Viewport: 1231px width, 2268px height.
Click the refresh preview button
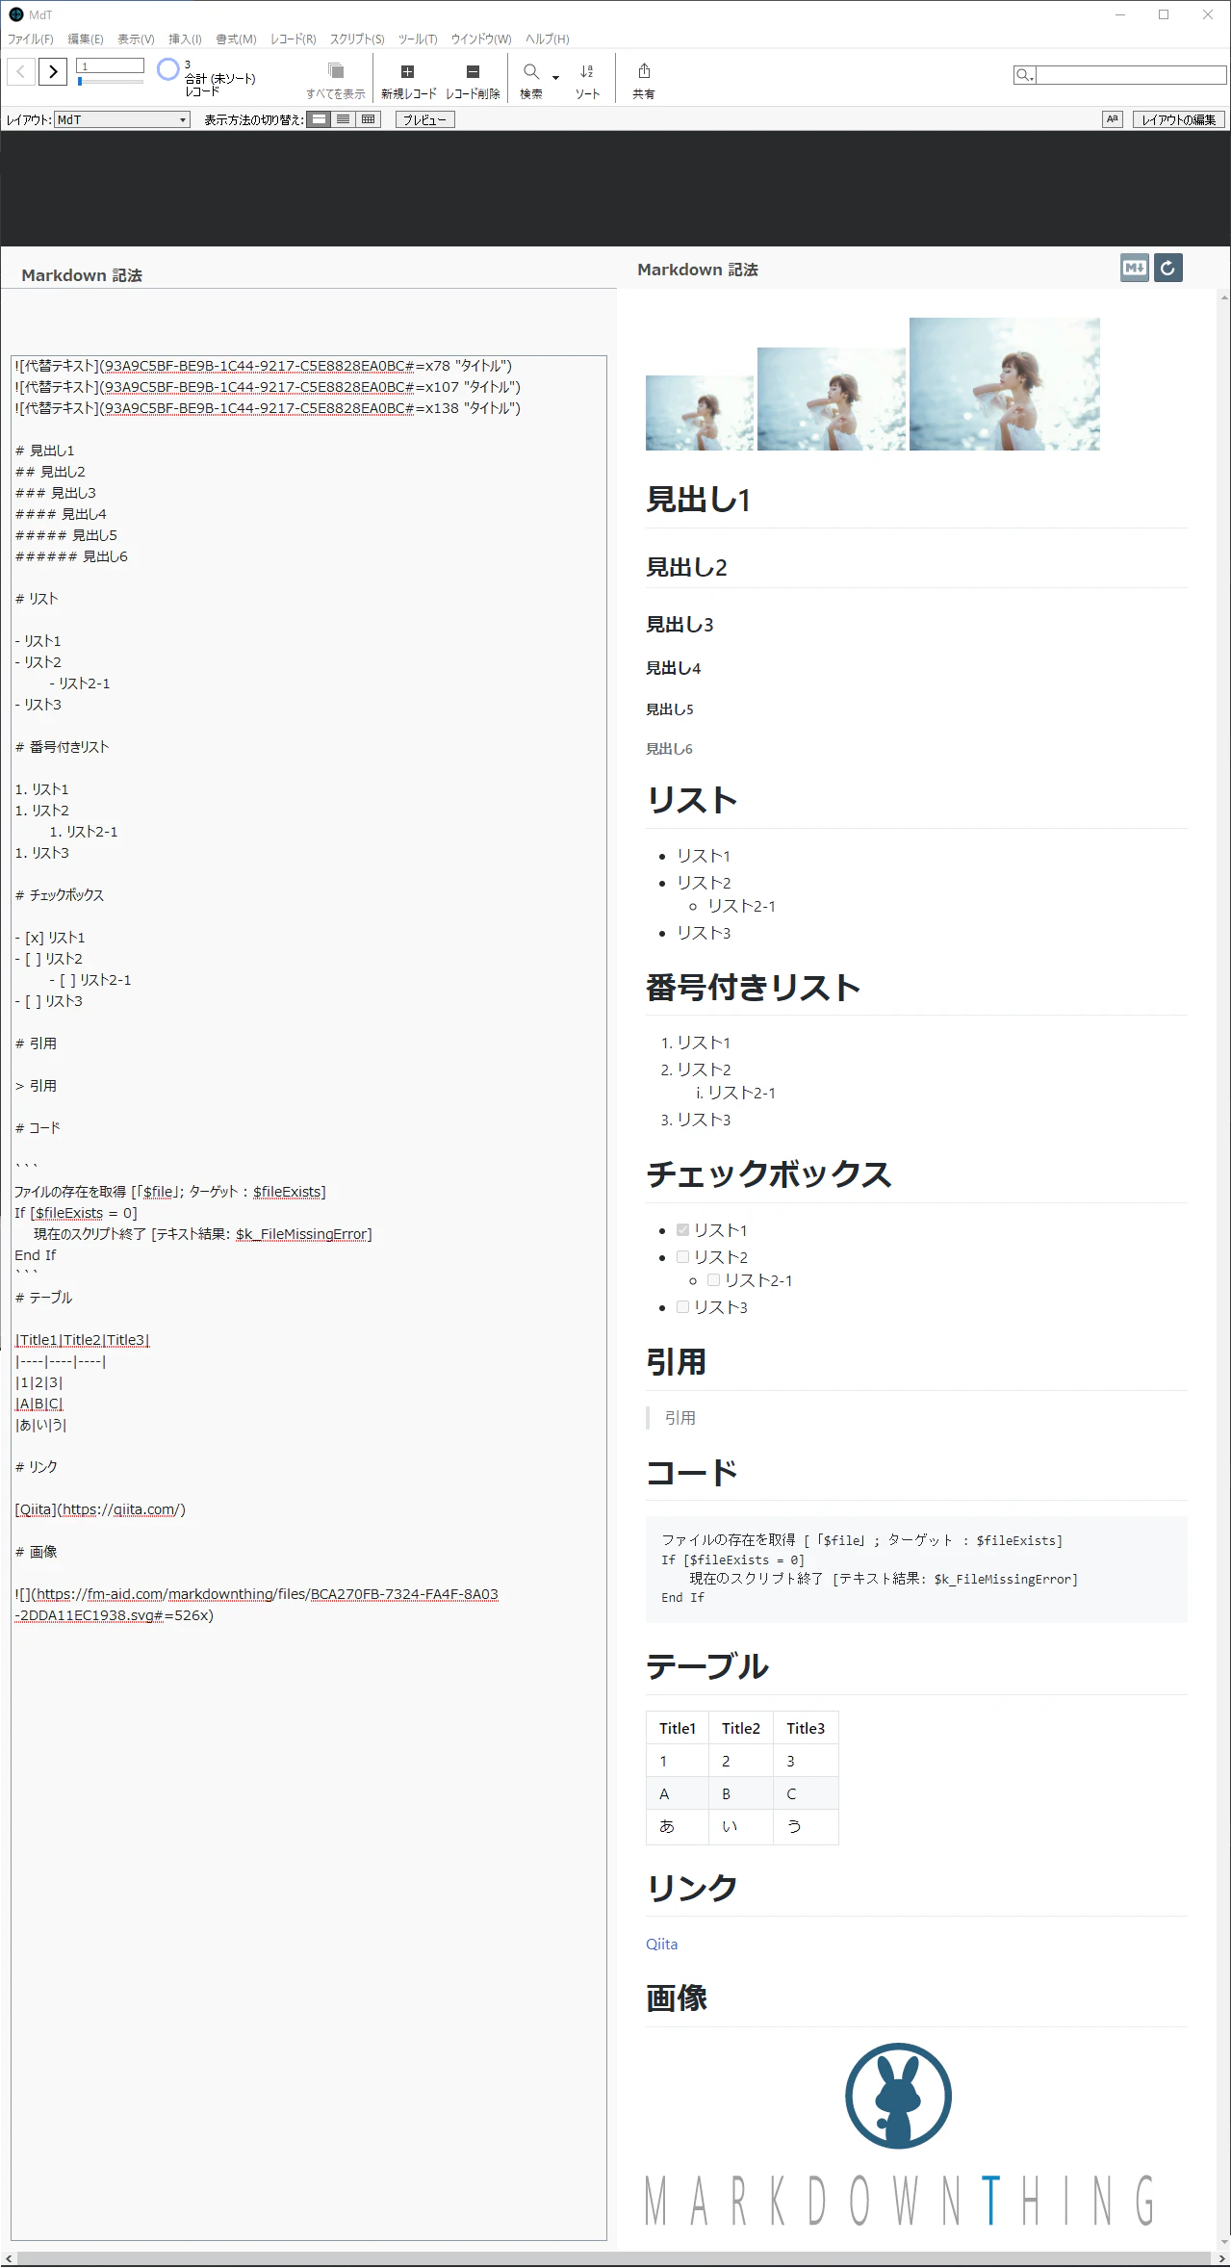click(x=1168, y=269)
